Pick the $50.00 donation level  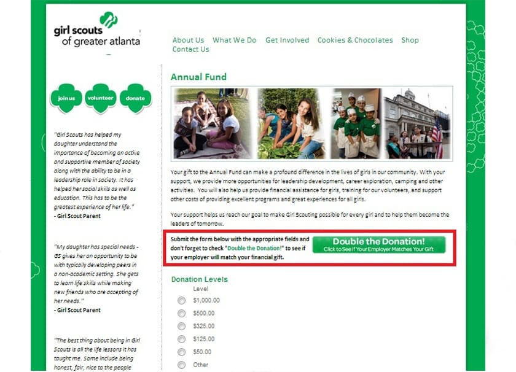[x=181, y=352]
